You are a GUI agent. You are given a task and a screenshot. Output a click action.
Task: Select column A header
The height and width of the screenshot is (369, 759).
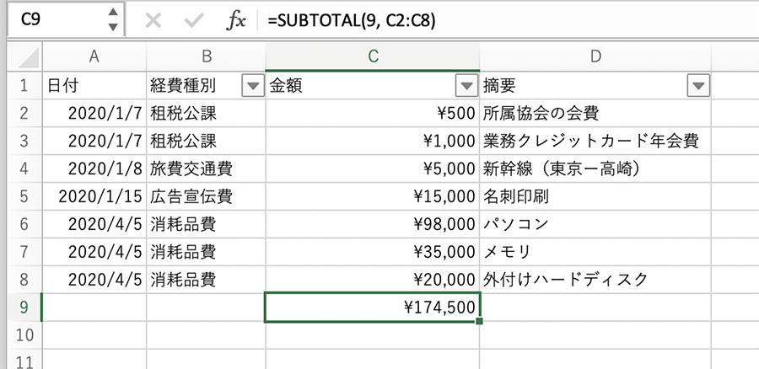94,57
